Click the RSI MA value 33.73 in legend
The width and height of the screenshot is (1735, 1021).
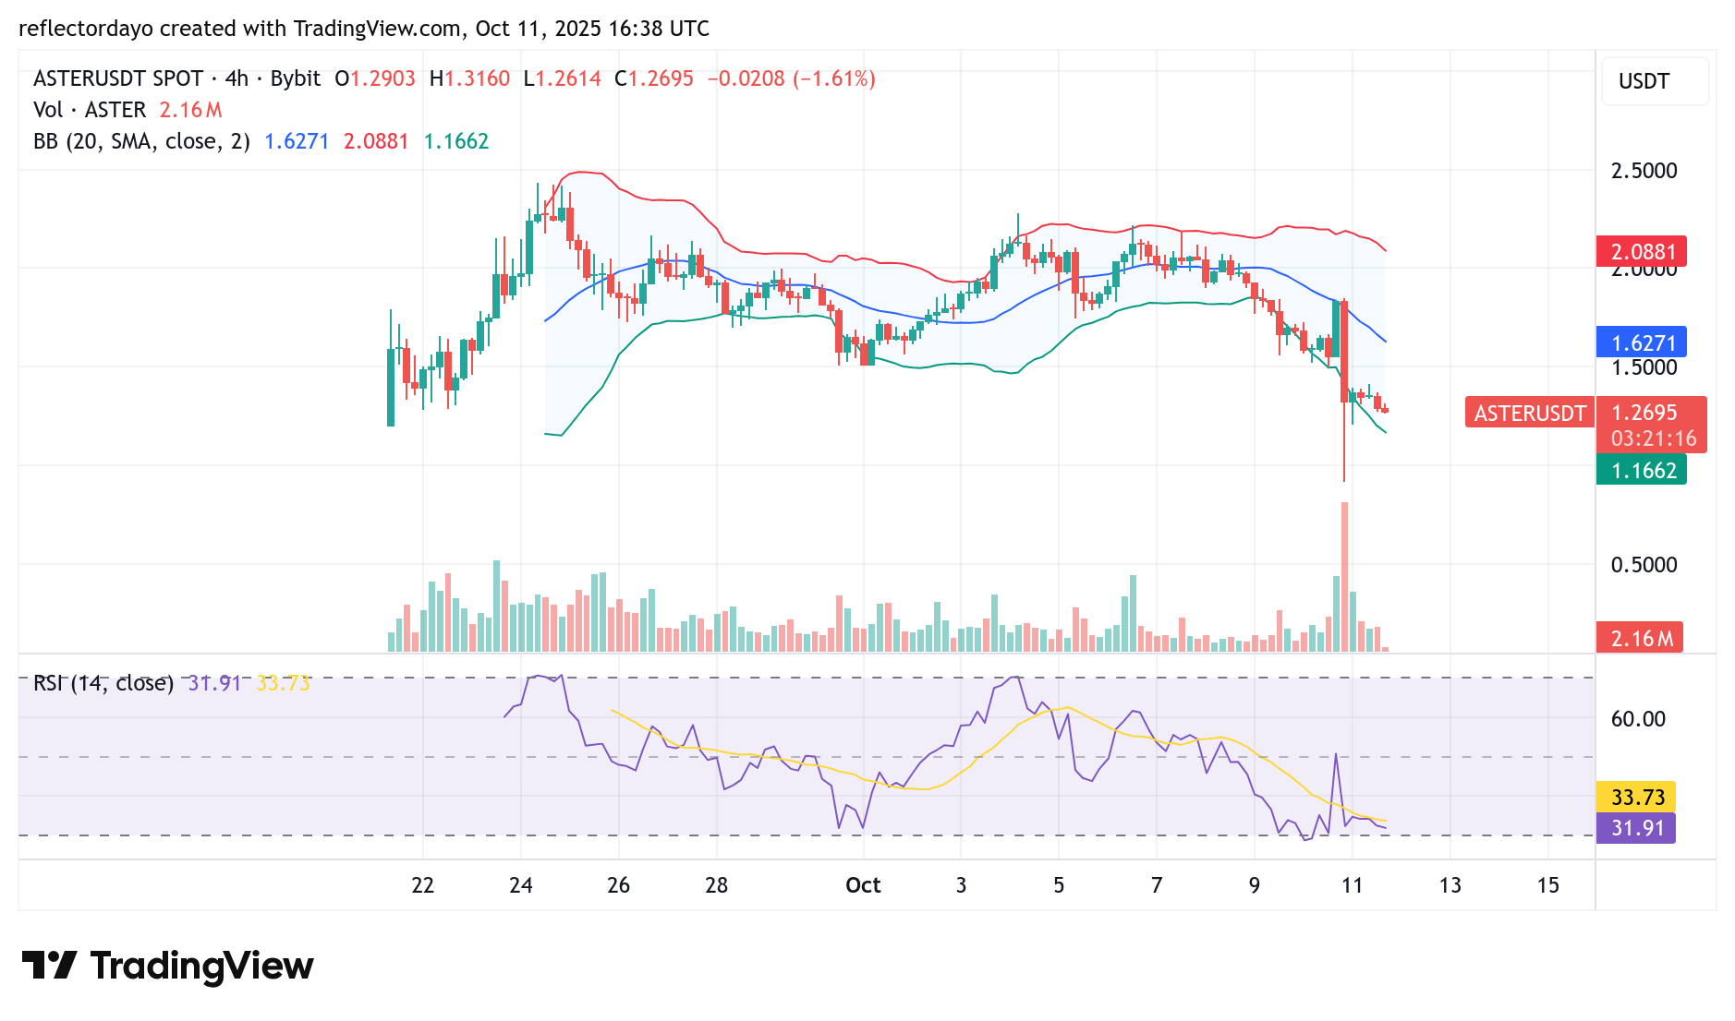[283, 683]
